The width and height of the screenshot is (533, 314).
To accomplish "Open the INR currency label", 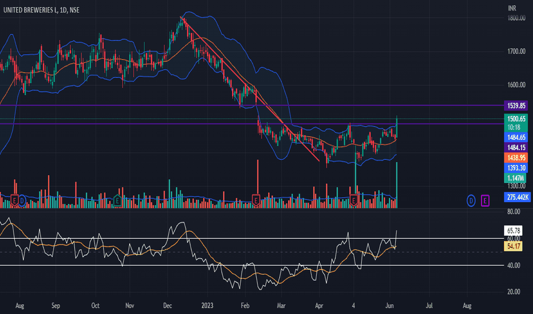I will [x=512, y=8].
